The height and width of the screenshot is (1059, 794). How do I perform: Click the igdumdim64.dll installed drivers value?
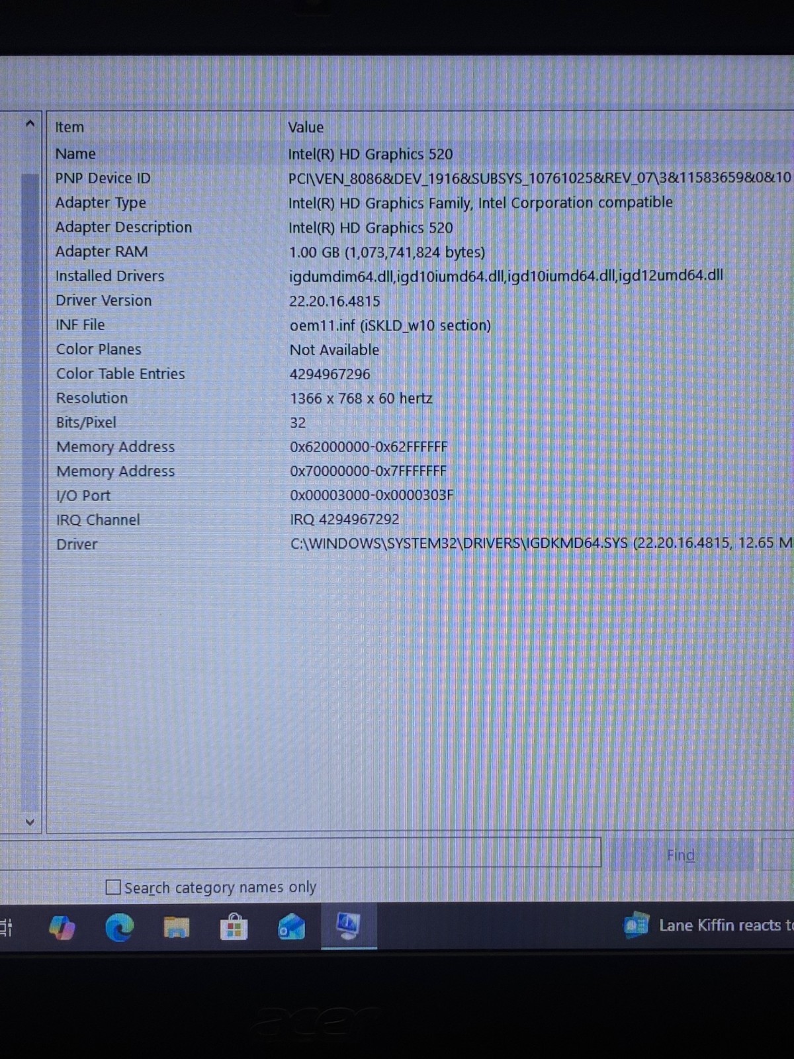[x=506, y=276]
